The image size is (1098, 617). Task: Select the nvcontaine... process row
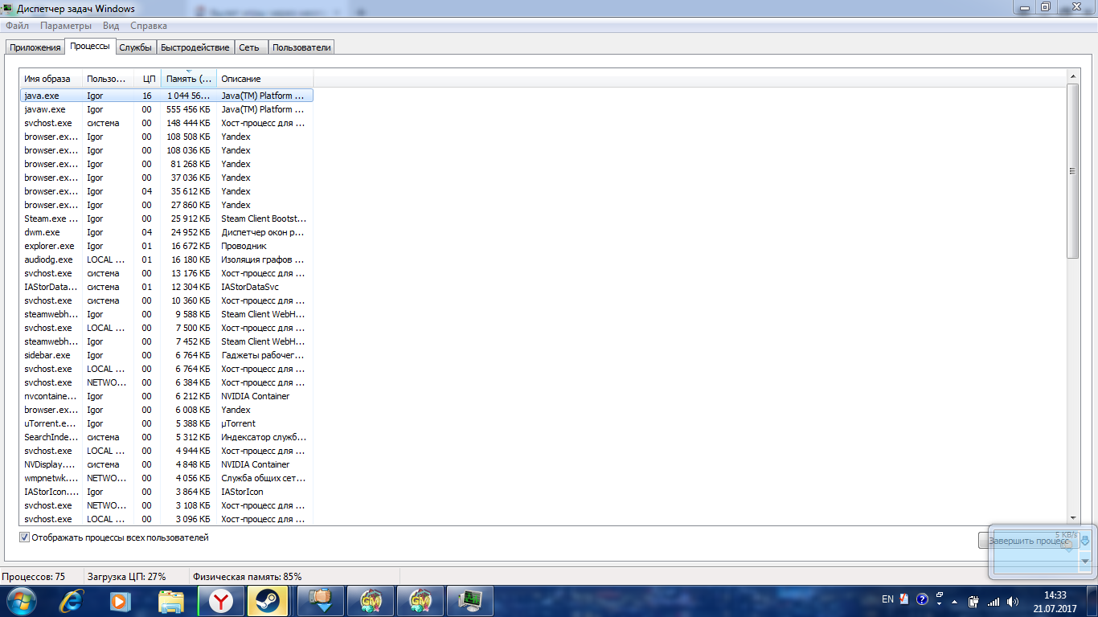pos(166,396)
